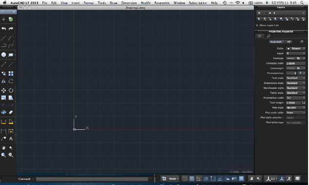Select the Line drawing tool

(3, 38)
